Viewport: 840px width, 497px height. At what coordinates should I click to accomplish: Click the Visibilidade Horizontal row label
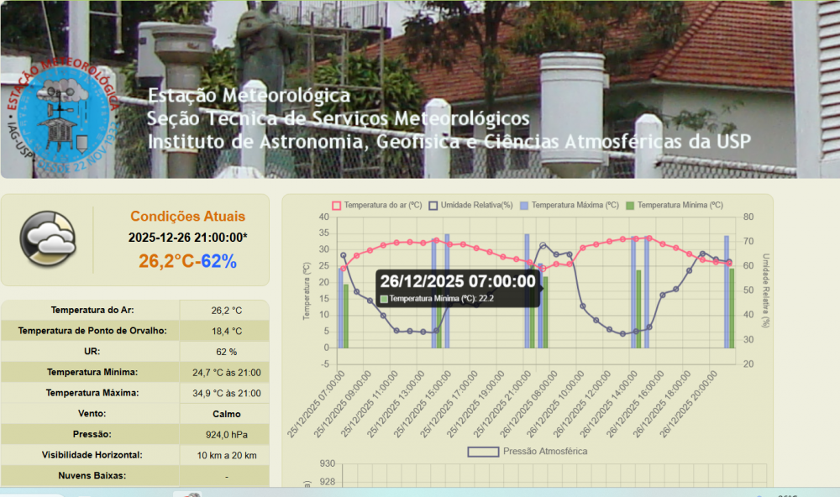click(92, 455)
